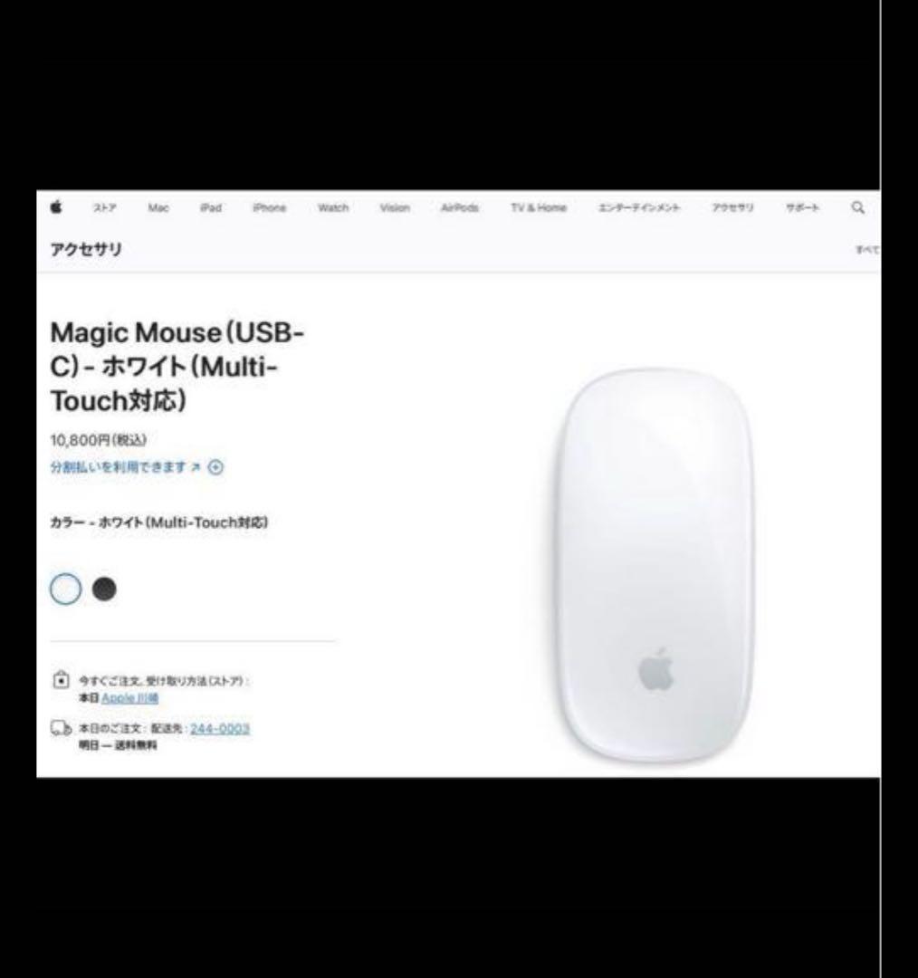Screen dimensions: 918x978
Task: Open the iPhone navigation item
Action: pyautogui.click(x=270, y=207)
